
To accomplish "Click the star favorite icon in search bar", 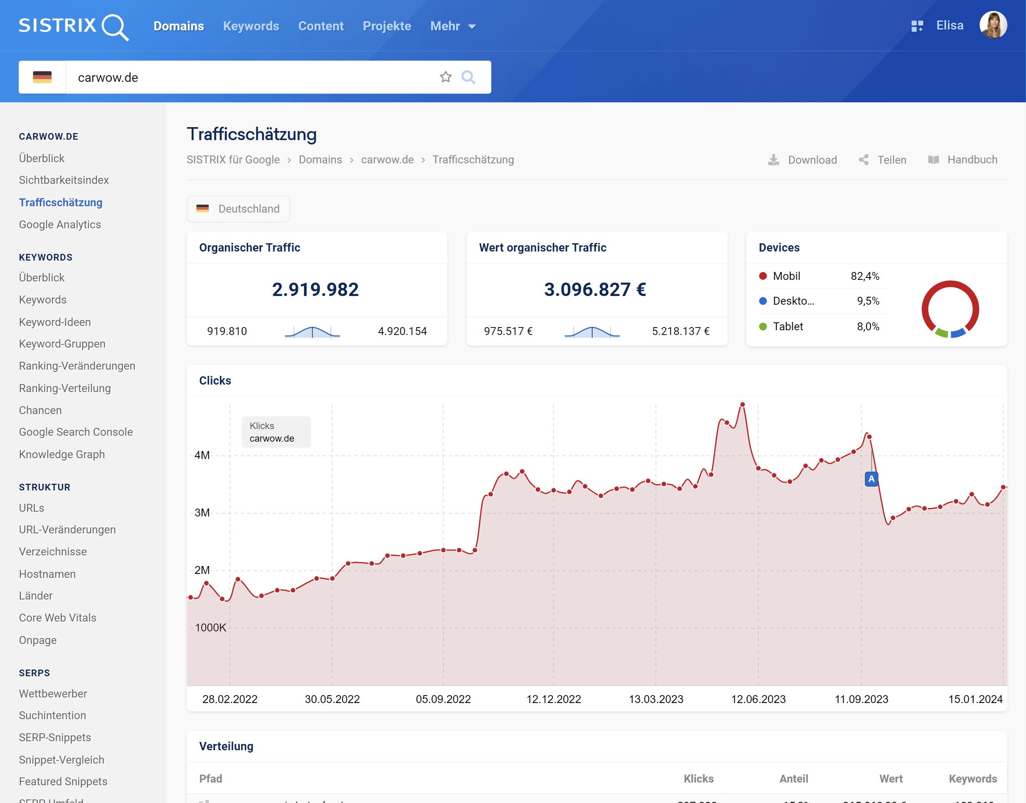I will tap(445, 77).
